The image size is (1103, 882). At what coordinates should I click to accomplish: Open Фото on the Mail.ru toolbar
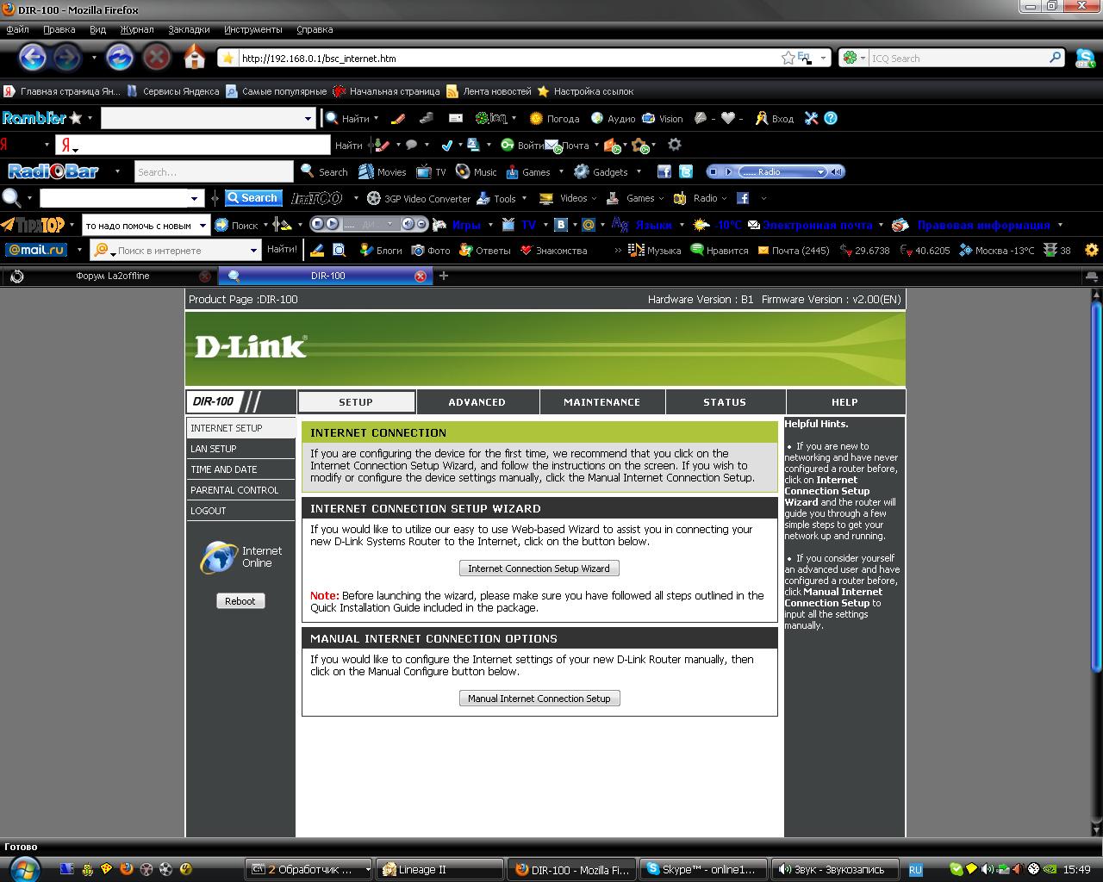(x=431, y=251)
